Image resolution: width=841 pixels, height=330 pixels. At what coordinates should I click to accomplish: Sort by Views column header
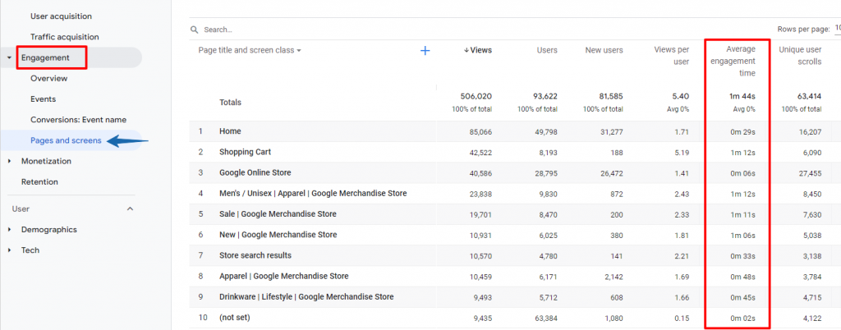point(478,50)
